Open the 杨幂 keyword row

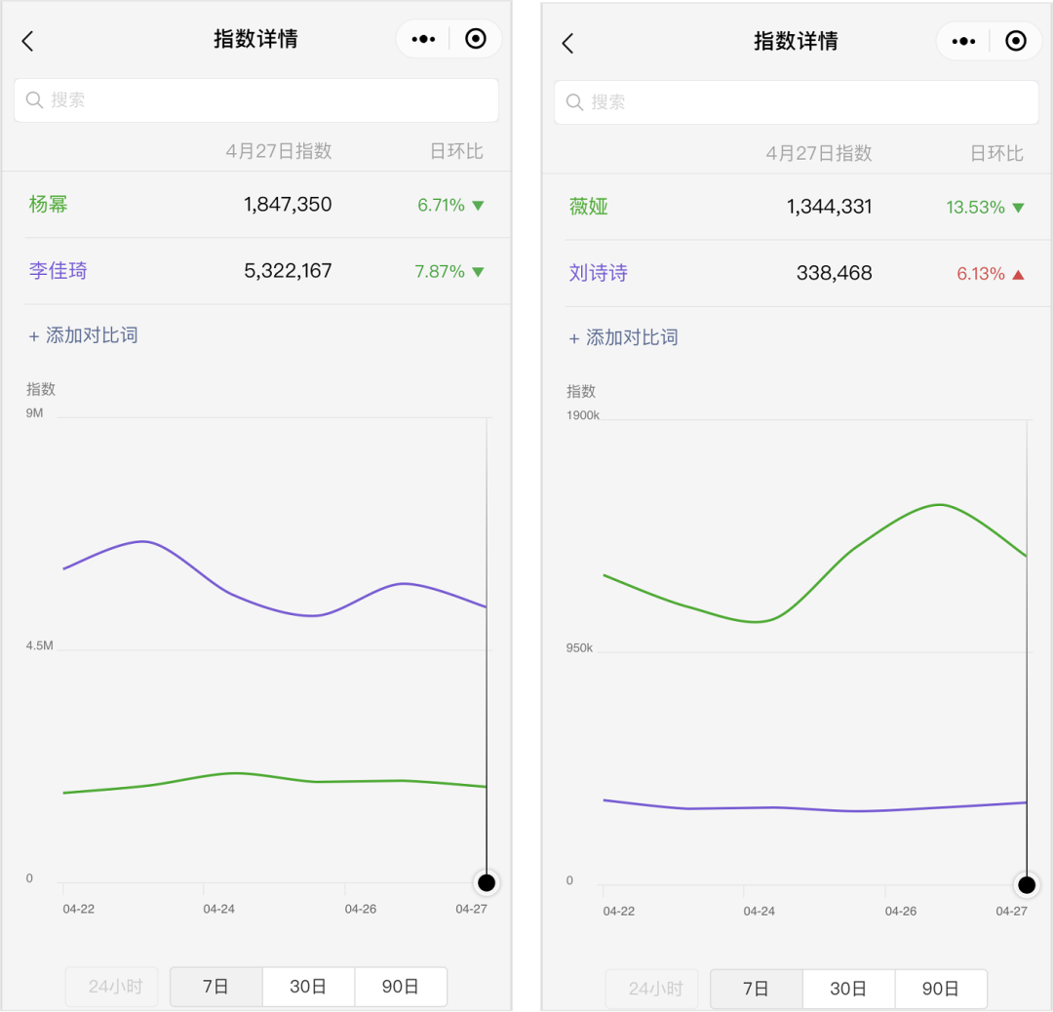coord(49,205)
